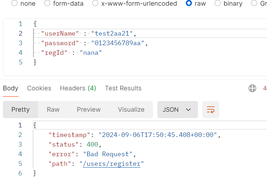Open the Headers (4) tab

click(78, 88)
